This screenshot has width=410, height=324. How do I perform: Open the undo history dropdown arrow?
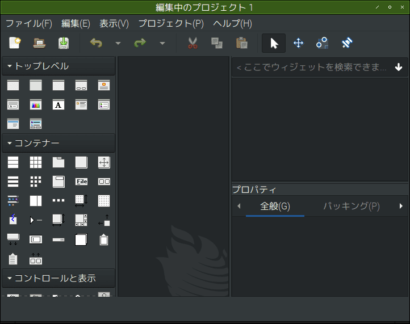coord(118,43)
